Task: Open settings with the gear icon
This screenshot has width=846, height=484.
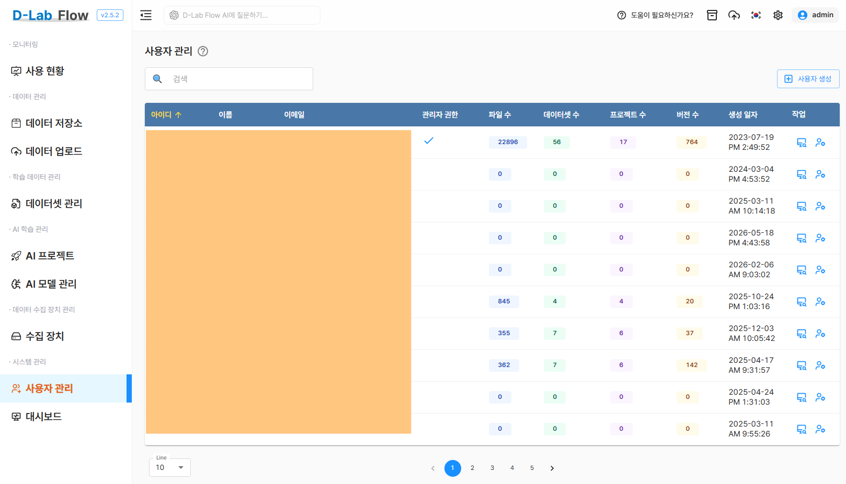Action: click(778, 15)
